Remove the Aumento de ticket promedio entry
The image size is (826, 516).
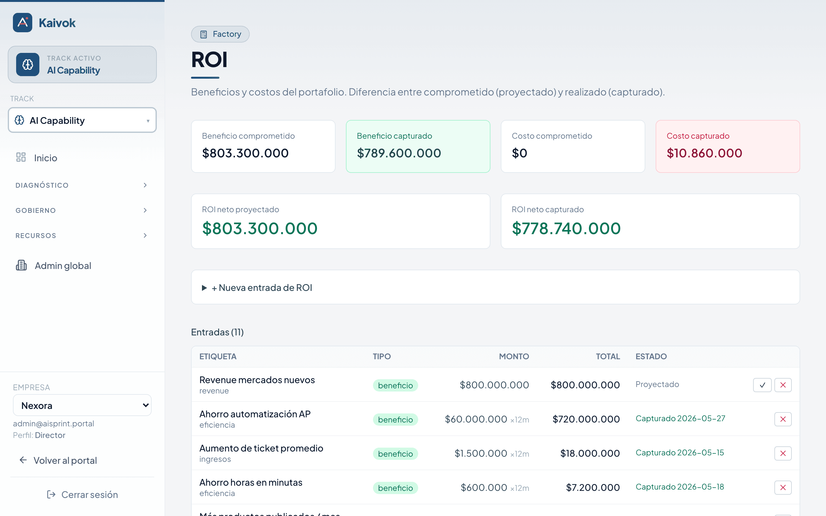(783, 453)
